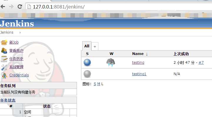Open the 系统管理 link
The image size is (212, 117).
coord(16,67)
